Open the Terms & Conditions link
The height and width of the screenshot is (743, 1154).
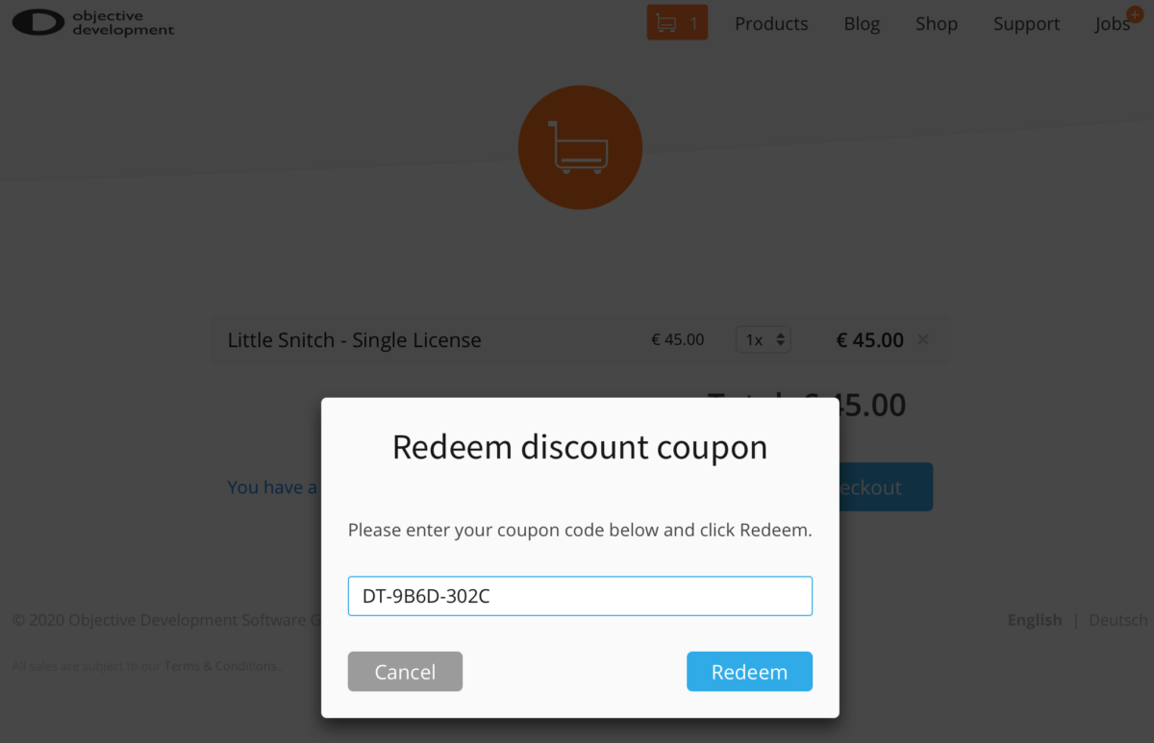pos(220,666)
